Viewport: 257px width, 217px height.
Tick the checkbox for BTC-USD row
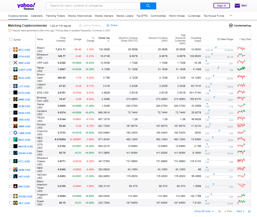(11, 50)
